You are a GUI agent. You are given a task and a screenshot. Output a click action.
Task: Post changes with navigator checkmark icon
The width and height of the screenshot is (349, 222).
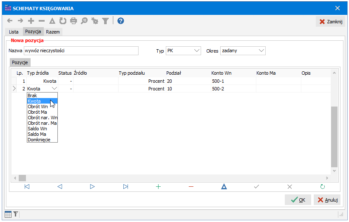tap(257, 187)
